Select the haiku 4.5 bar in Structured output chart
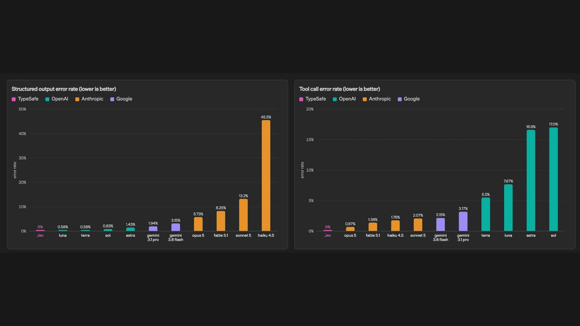The width and height of the screenshot is (580, 326). [x=266, y=176]
